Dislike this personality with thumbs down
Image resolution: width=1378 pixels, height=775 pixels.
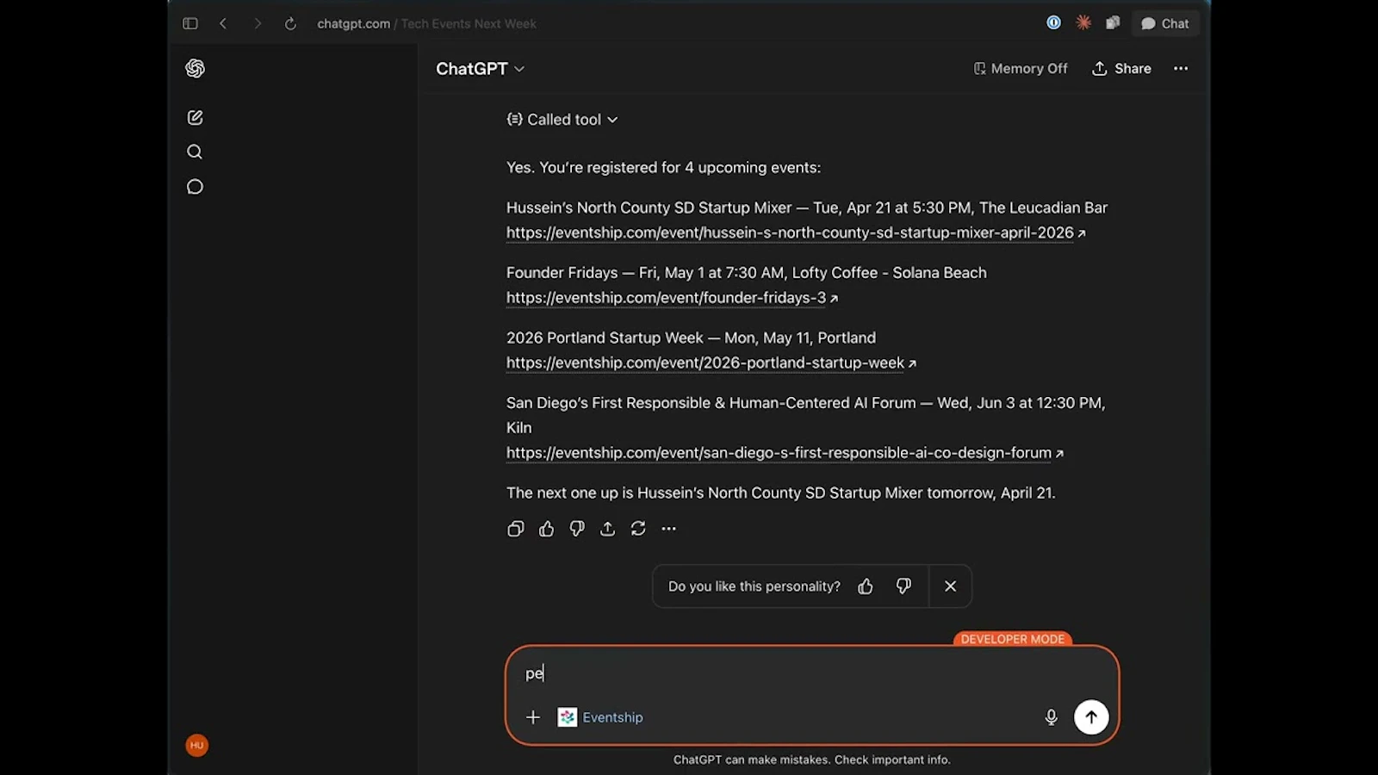click(903, 586)
